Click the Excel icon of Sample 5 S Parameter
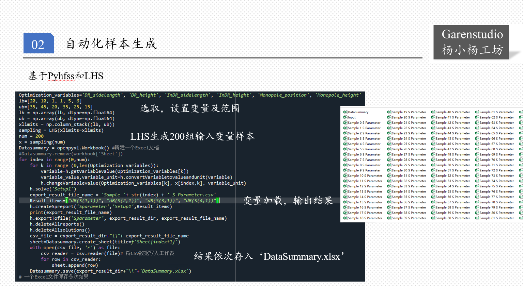This screenshot has height=286, width=523. point(345,149)
